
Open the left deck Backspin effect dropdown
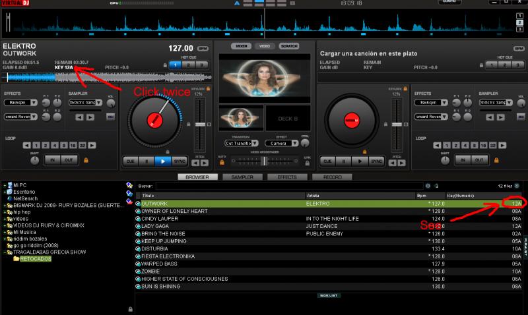[x=34, y=103]
